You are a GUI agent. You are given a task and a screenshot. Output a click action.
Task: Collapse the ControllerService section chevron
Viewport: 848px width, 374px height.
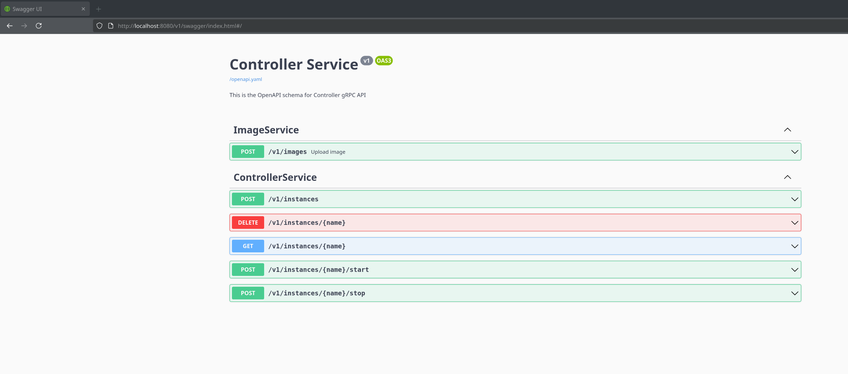[787, 177]
